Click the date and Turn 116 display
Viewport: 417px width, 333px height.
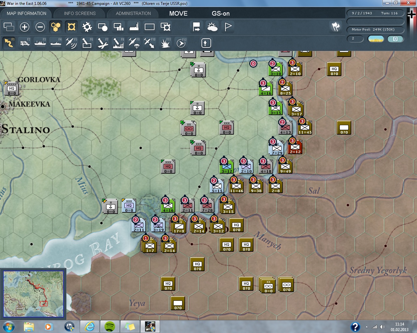(375, 13)
